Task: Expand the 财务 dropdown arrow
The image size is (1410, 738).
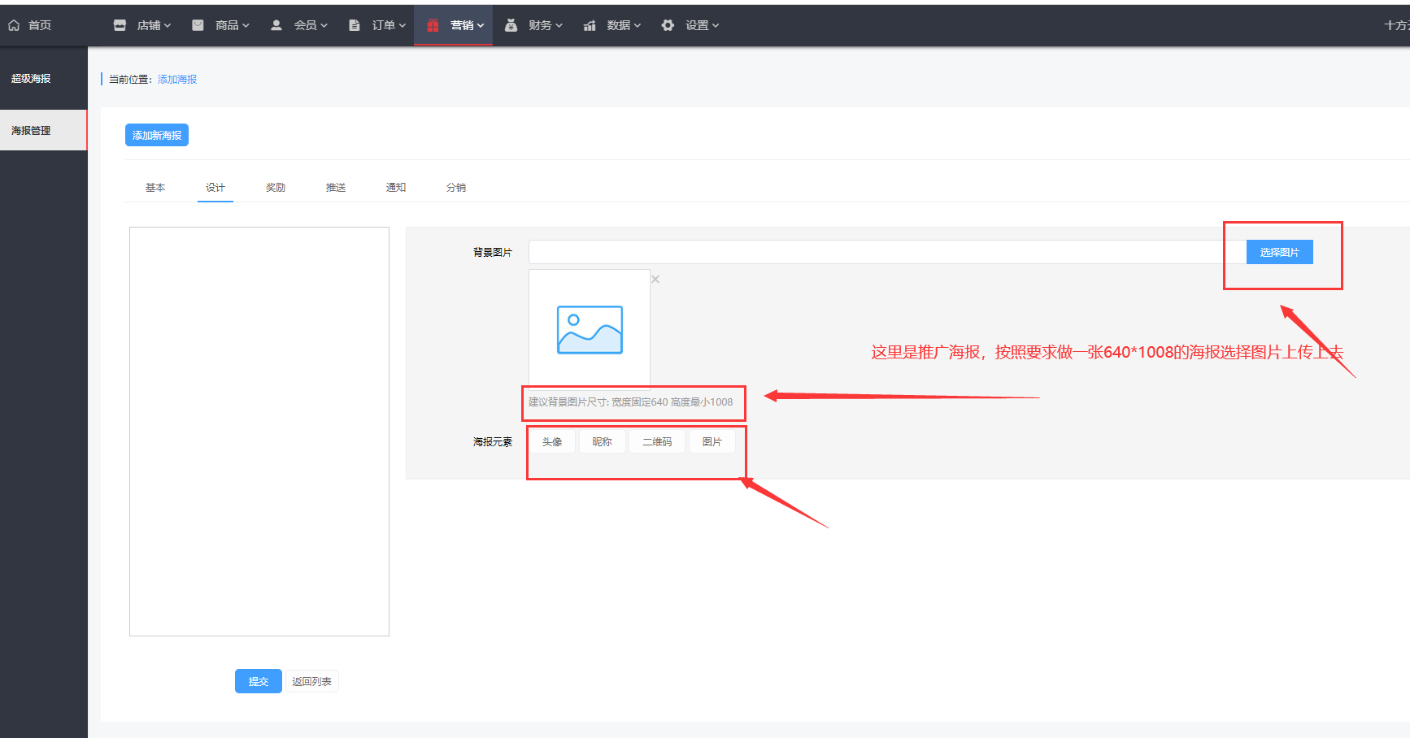Action: click(x=559, y=26)
